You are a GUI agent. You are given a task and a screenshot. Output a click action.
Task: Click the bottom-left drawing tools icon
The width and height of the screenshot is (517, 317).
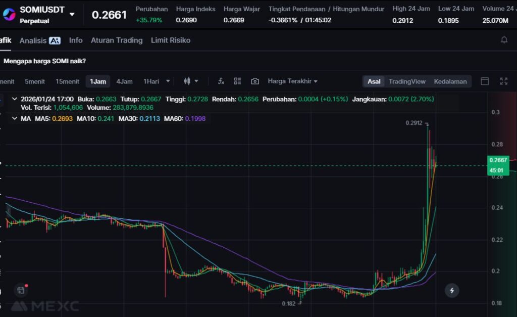click(x=21, y=290)
